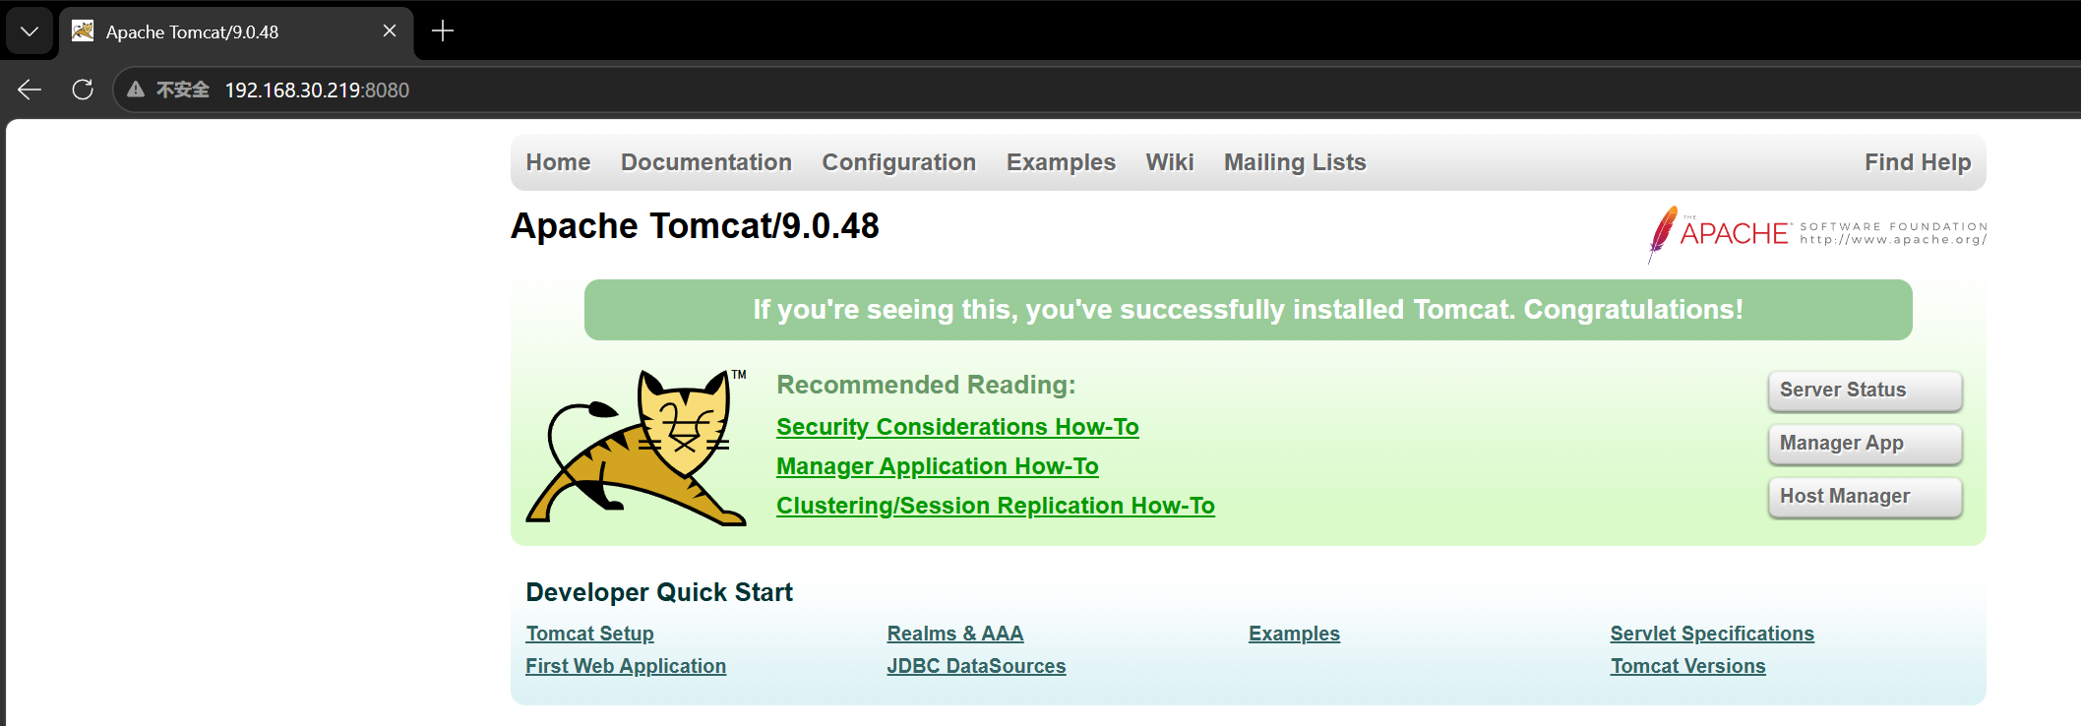2081x726 pixels.
Task: Click the browser back arrow
Action: [x=30, y=90]
